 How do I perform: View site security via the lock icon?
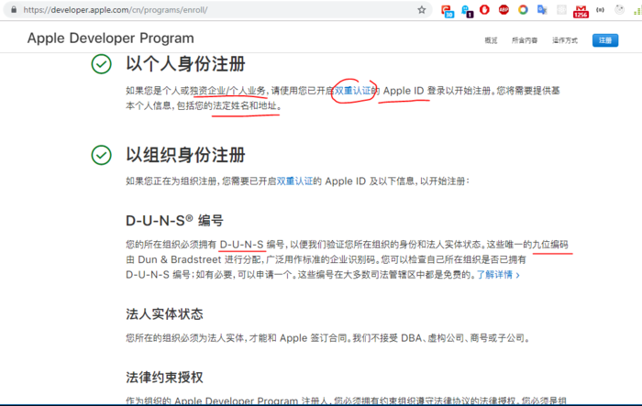tap(14, 9)
